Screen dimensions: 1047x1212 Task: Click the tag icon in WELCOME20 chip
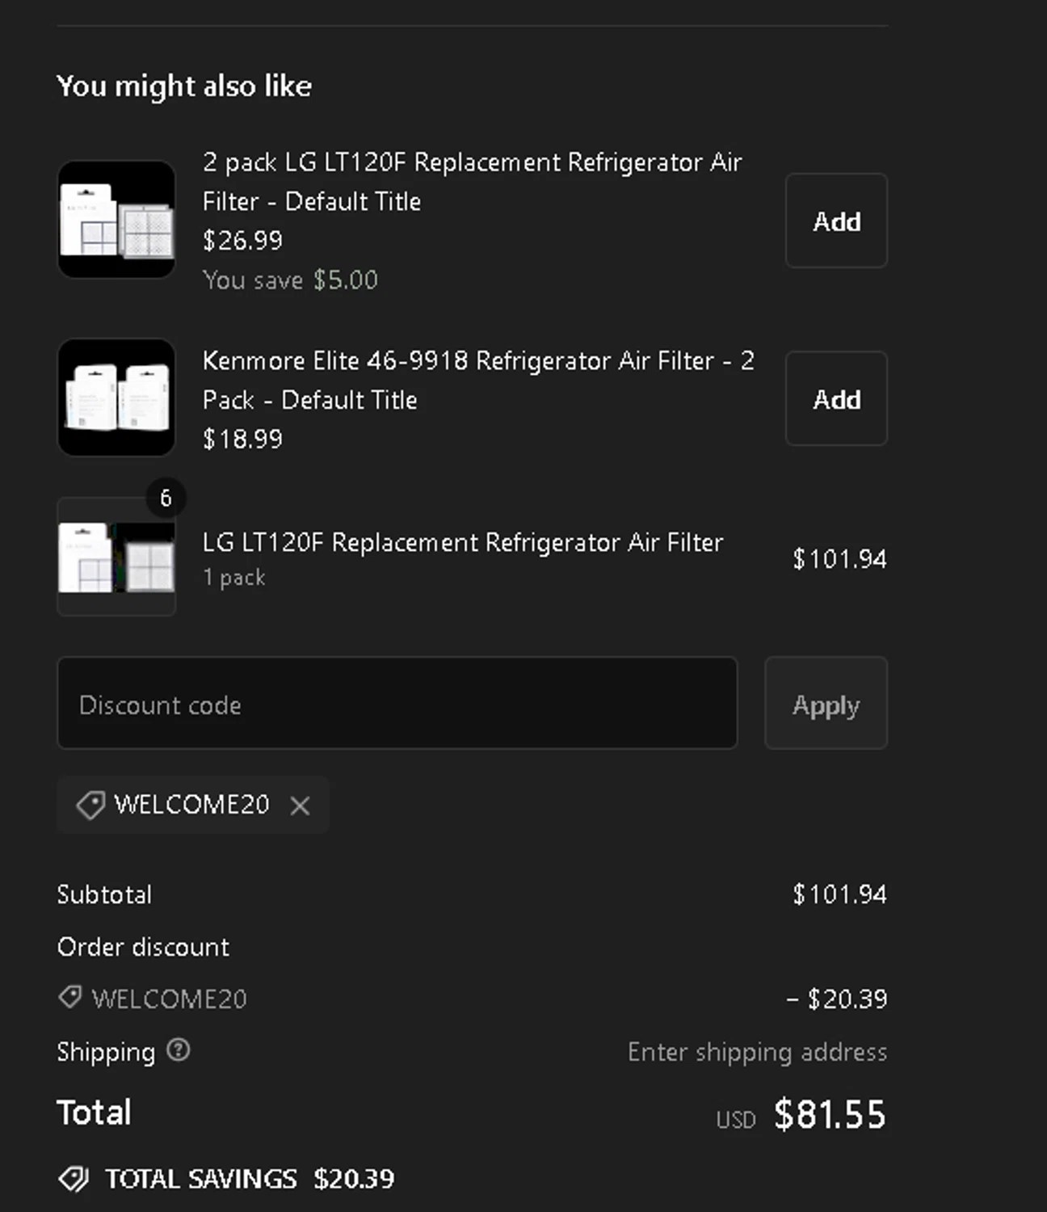coord(90,805)
